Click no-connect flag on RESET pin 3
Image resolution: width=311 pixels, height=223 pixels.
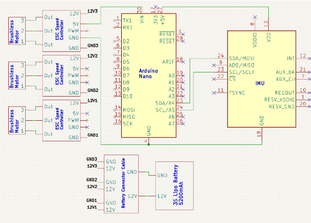183,34
